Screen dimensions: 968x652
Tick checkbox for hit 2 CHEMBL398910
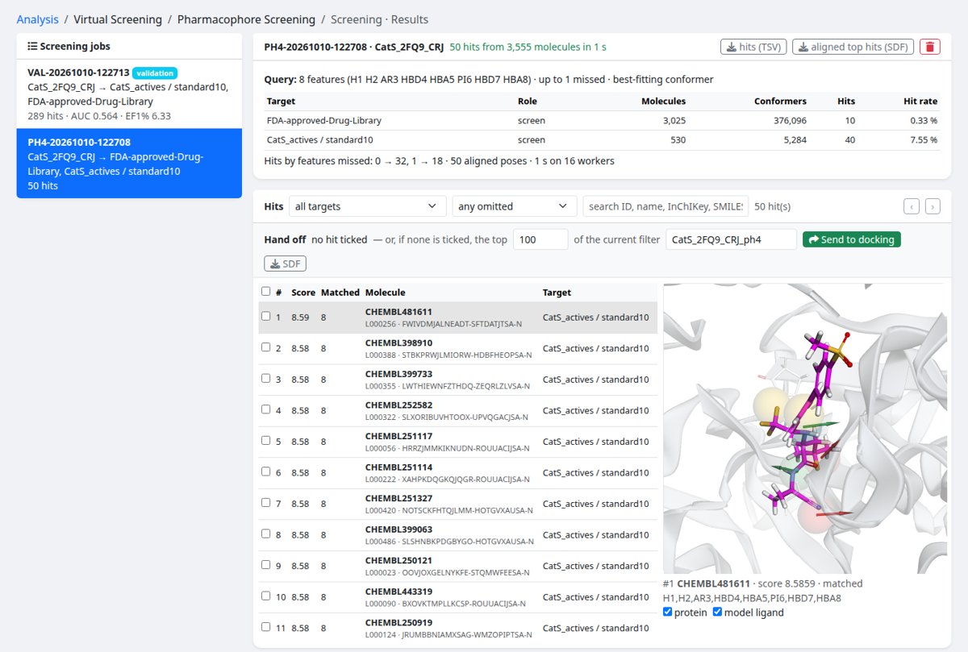tap(266, 347)
